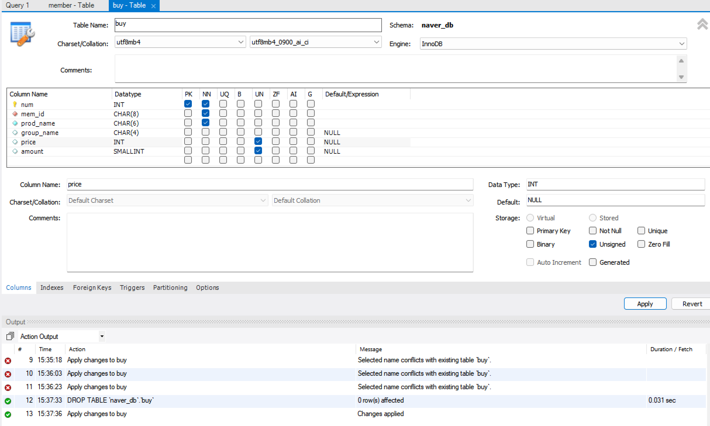This screenshot has height=426, width=710.
Task: Enable the Not Null checkbox
Action: coord(592,231)
